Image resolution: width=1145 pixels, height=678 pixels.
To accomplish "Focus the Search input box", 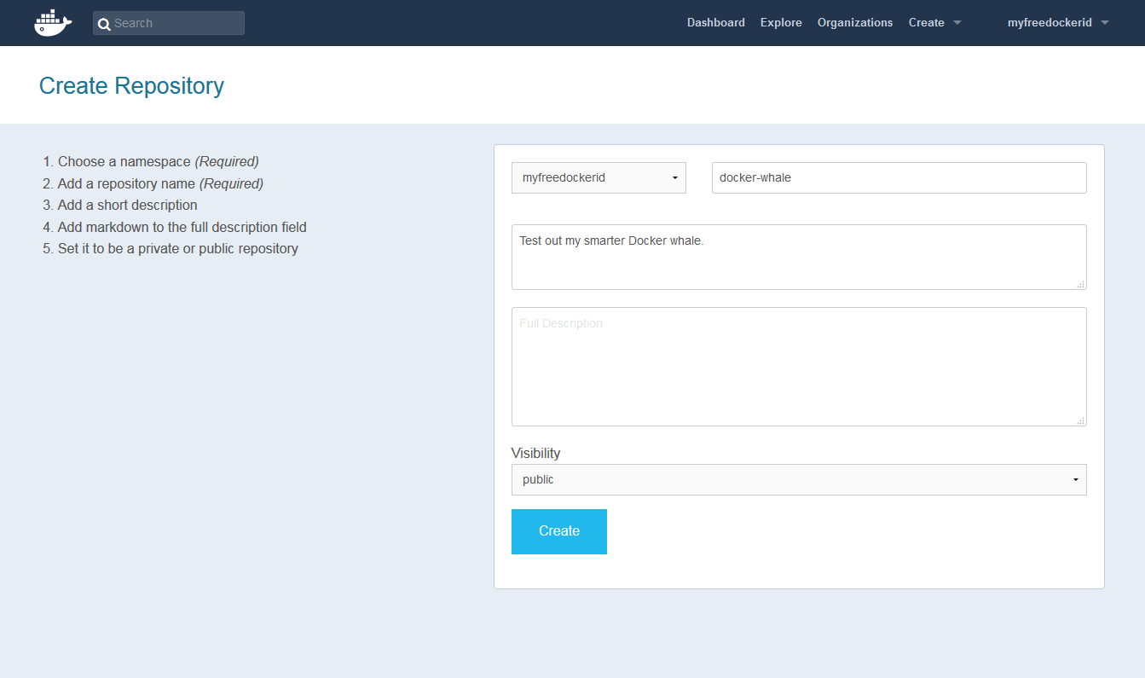I will tap(169, 23).
